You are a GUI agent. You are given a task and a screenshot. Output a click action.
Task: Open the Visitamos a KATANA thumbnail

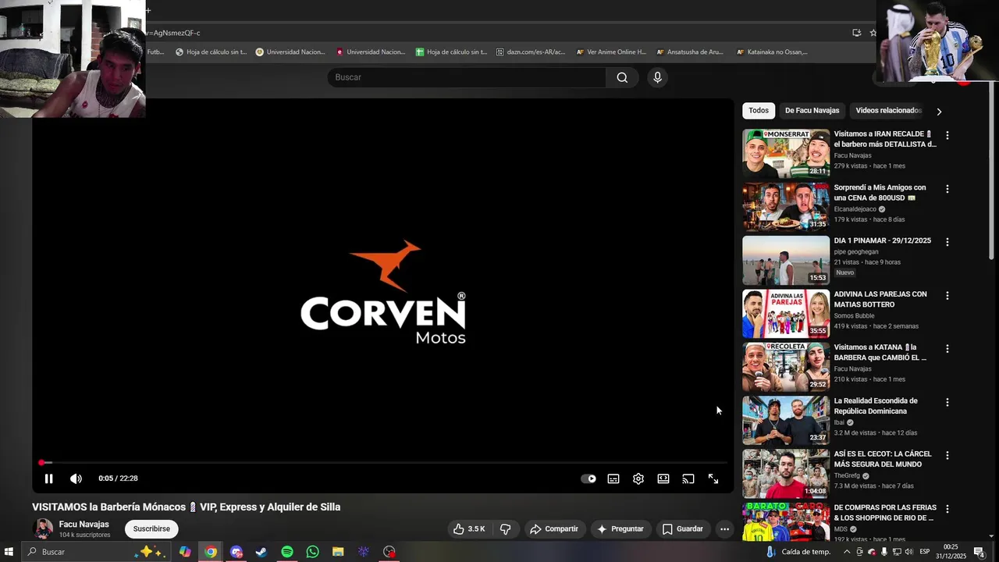[x=786, y=367]
